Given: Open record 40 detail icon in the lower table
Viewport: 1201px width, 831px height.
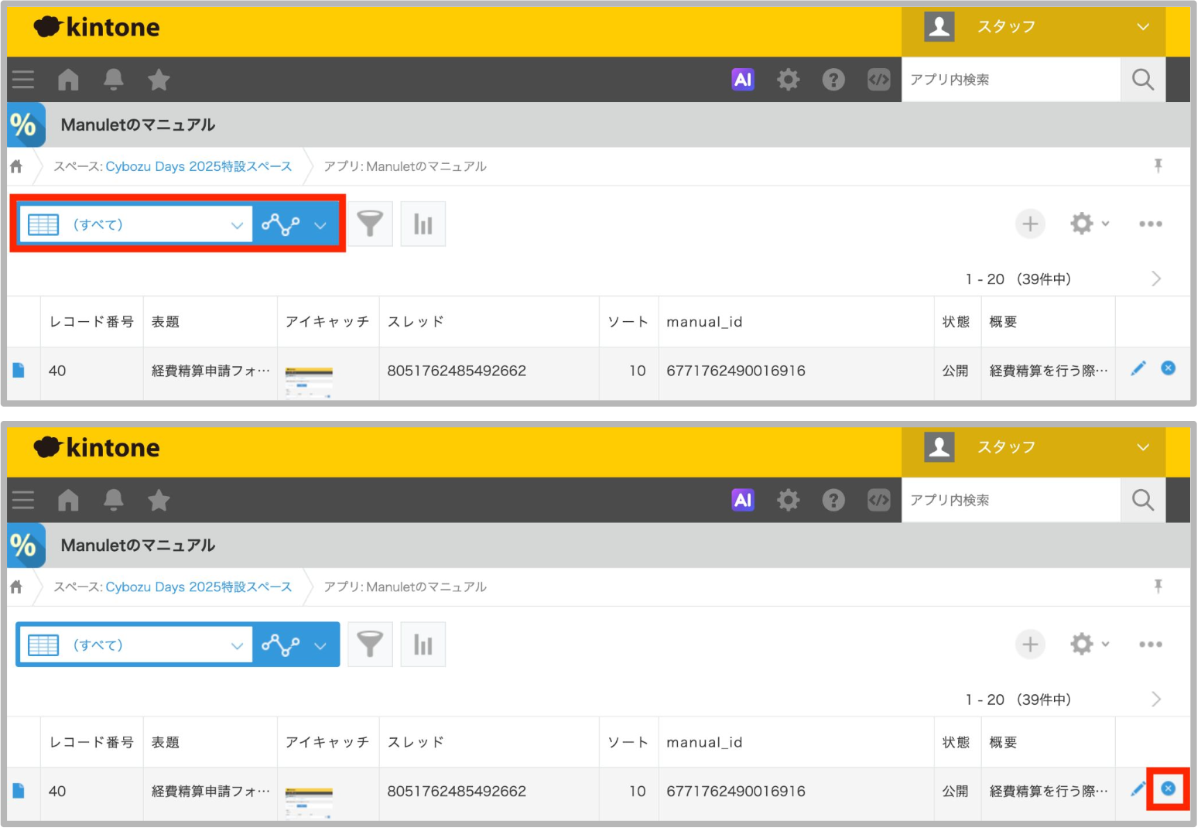Looking at the screenshot, I should coord(19,791).
